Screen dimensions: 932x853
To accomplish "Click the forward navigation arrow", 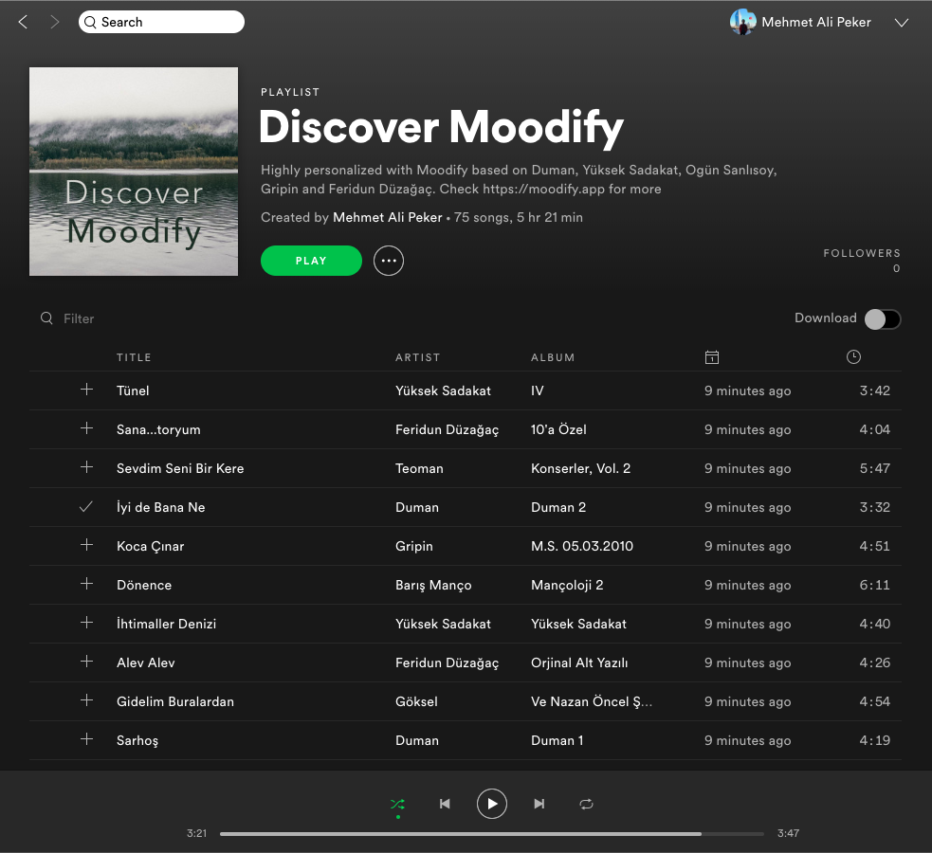I will point(55,22).
